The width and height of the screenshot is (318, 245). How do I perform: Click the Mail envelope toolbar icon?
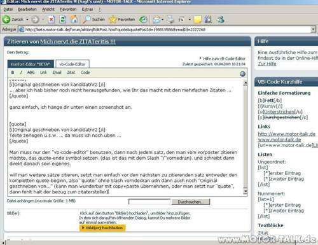[156, 20]
